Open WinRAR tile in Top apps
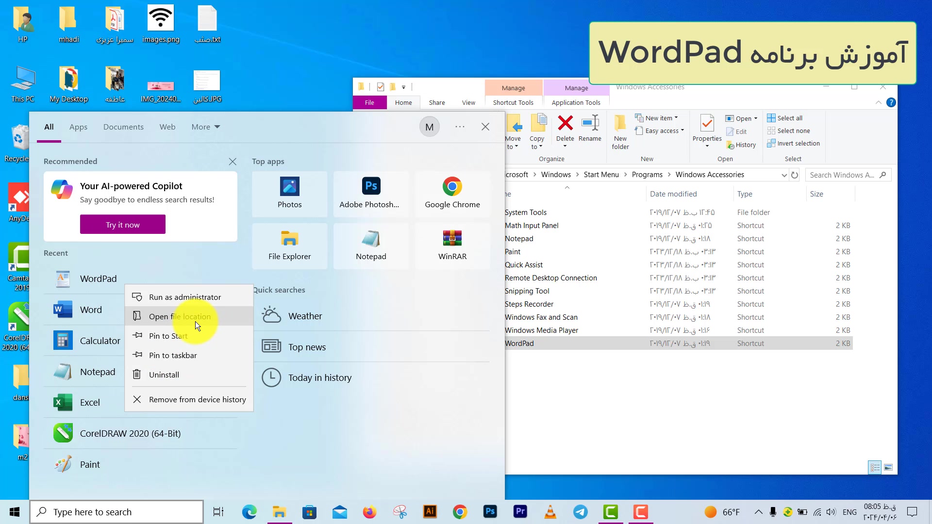The height and width of the screenshot is (524, 932). (x=452, y=245)
